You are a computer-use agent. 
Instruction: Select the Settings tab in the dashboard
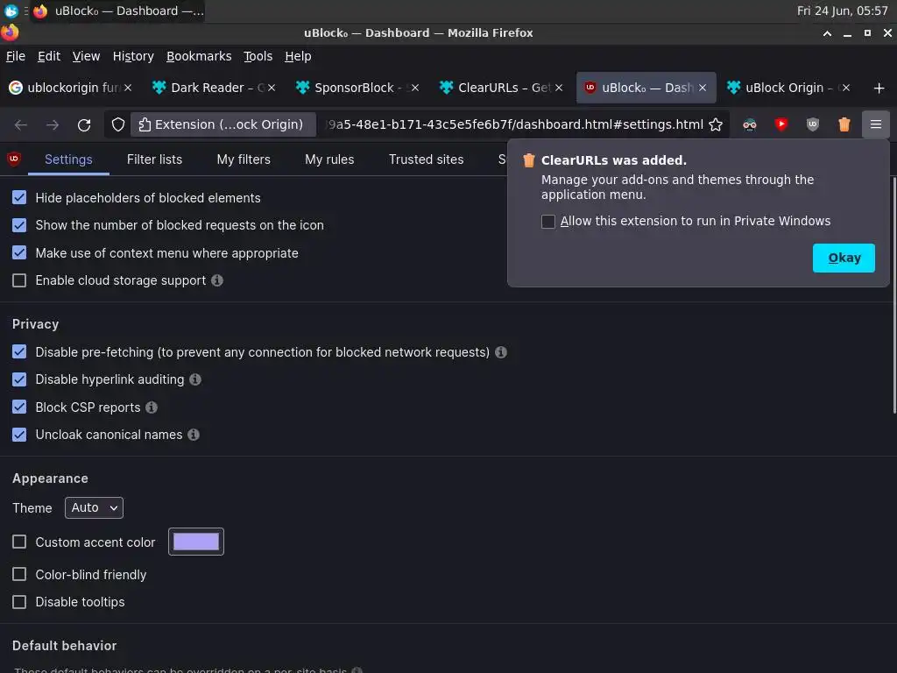point(68,159)
